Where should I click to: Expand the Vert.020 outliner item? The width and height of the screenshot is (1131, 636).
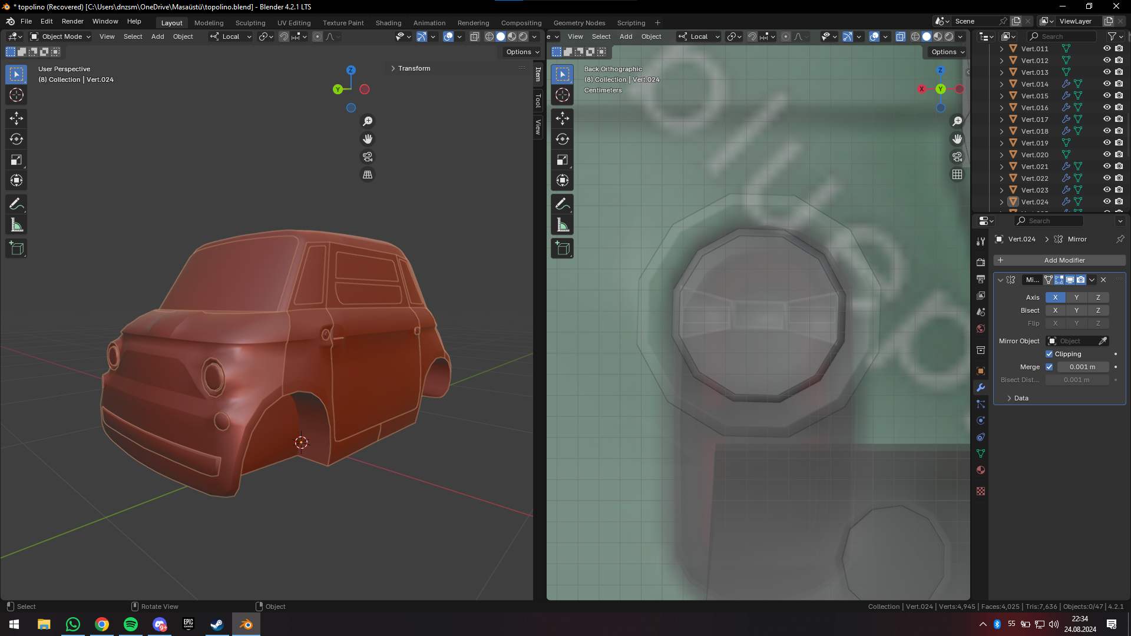click(1001, 155)
